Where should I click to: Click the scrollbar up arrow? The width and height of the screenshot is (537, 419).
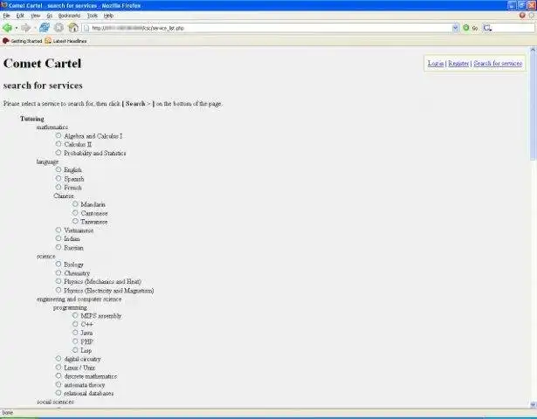click(x=533, y=50)
